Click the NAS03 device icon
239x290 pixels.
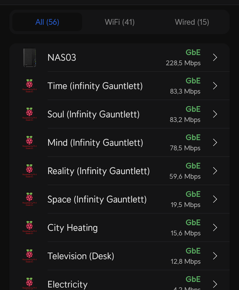click(x=30, y=58)
